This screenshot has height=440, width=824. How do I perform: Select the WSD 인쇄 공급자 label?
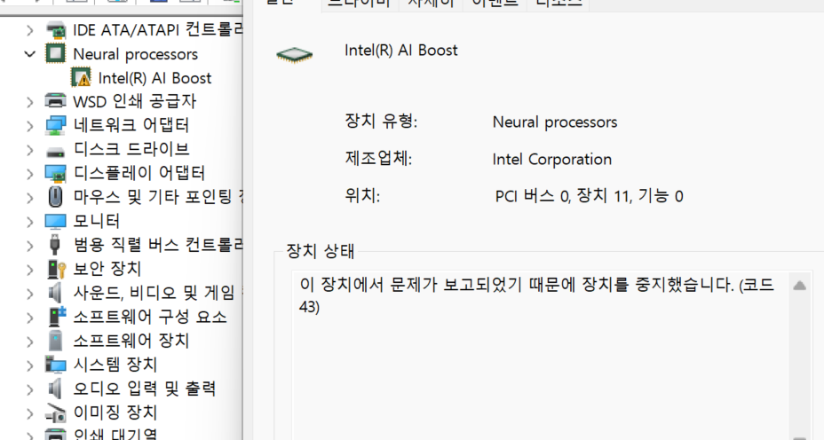[x=135, y=101]
